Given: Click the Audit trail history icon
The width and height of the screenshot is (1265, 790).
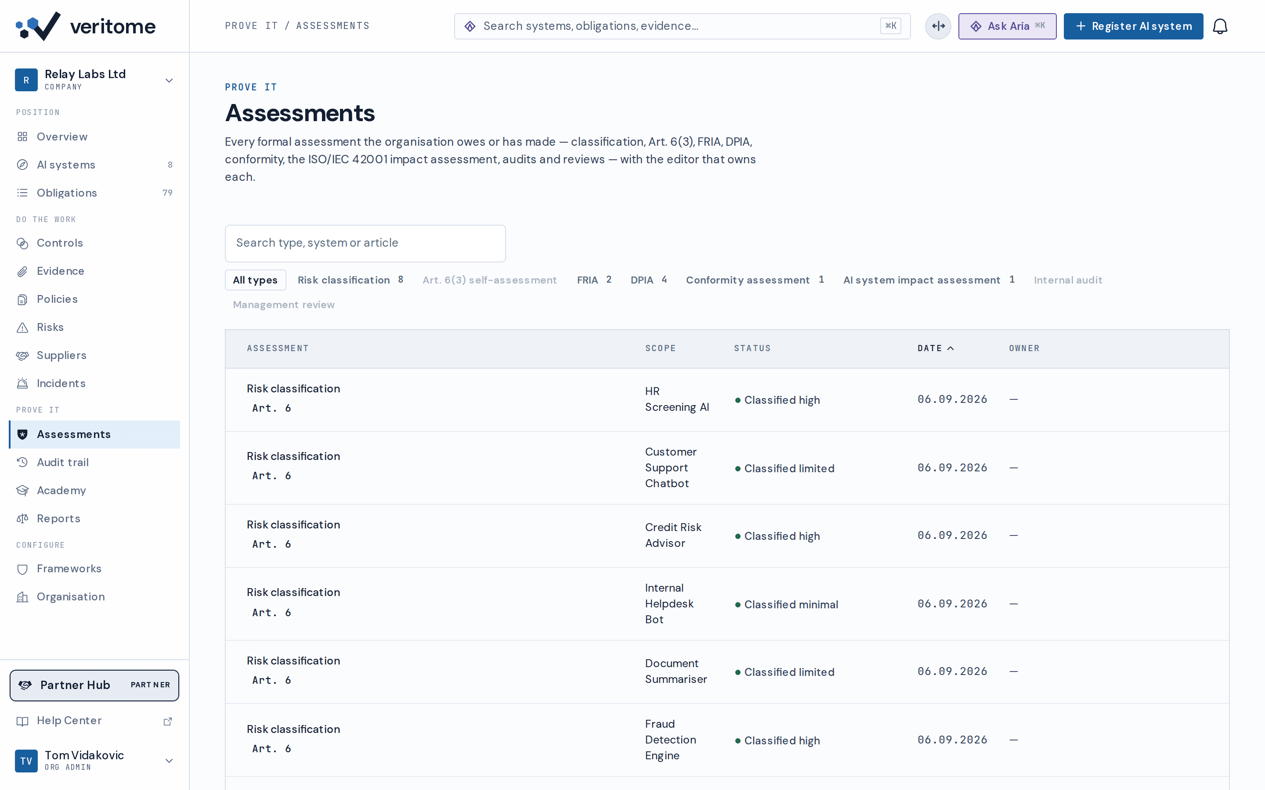Looking at the screenshot, I should pyautogui.click(x=22, y=463).
